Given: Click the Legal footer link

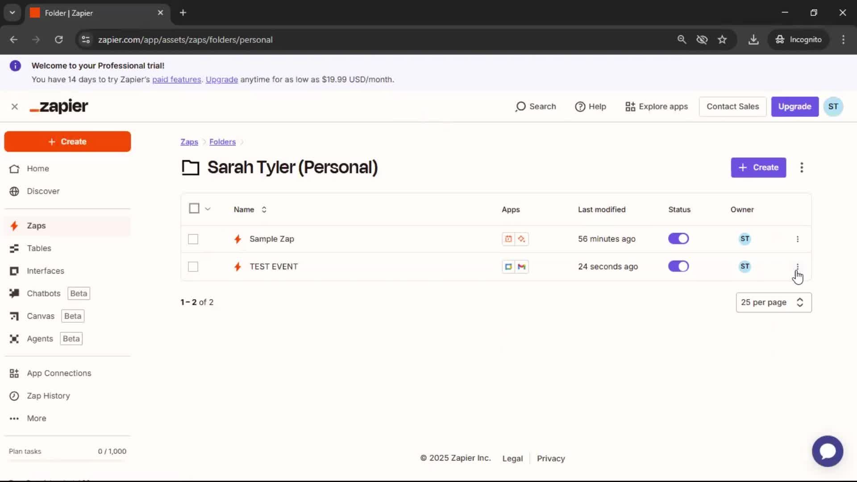Looking at the screenshot, I should [x=512, y=458].
